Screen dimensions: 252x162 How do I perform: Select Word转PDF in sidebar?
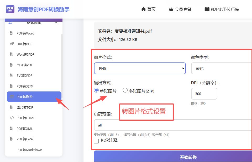click(34, 54)
